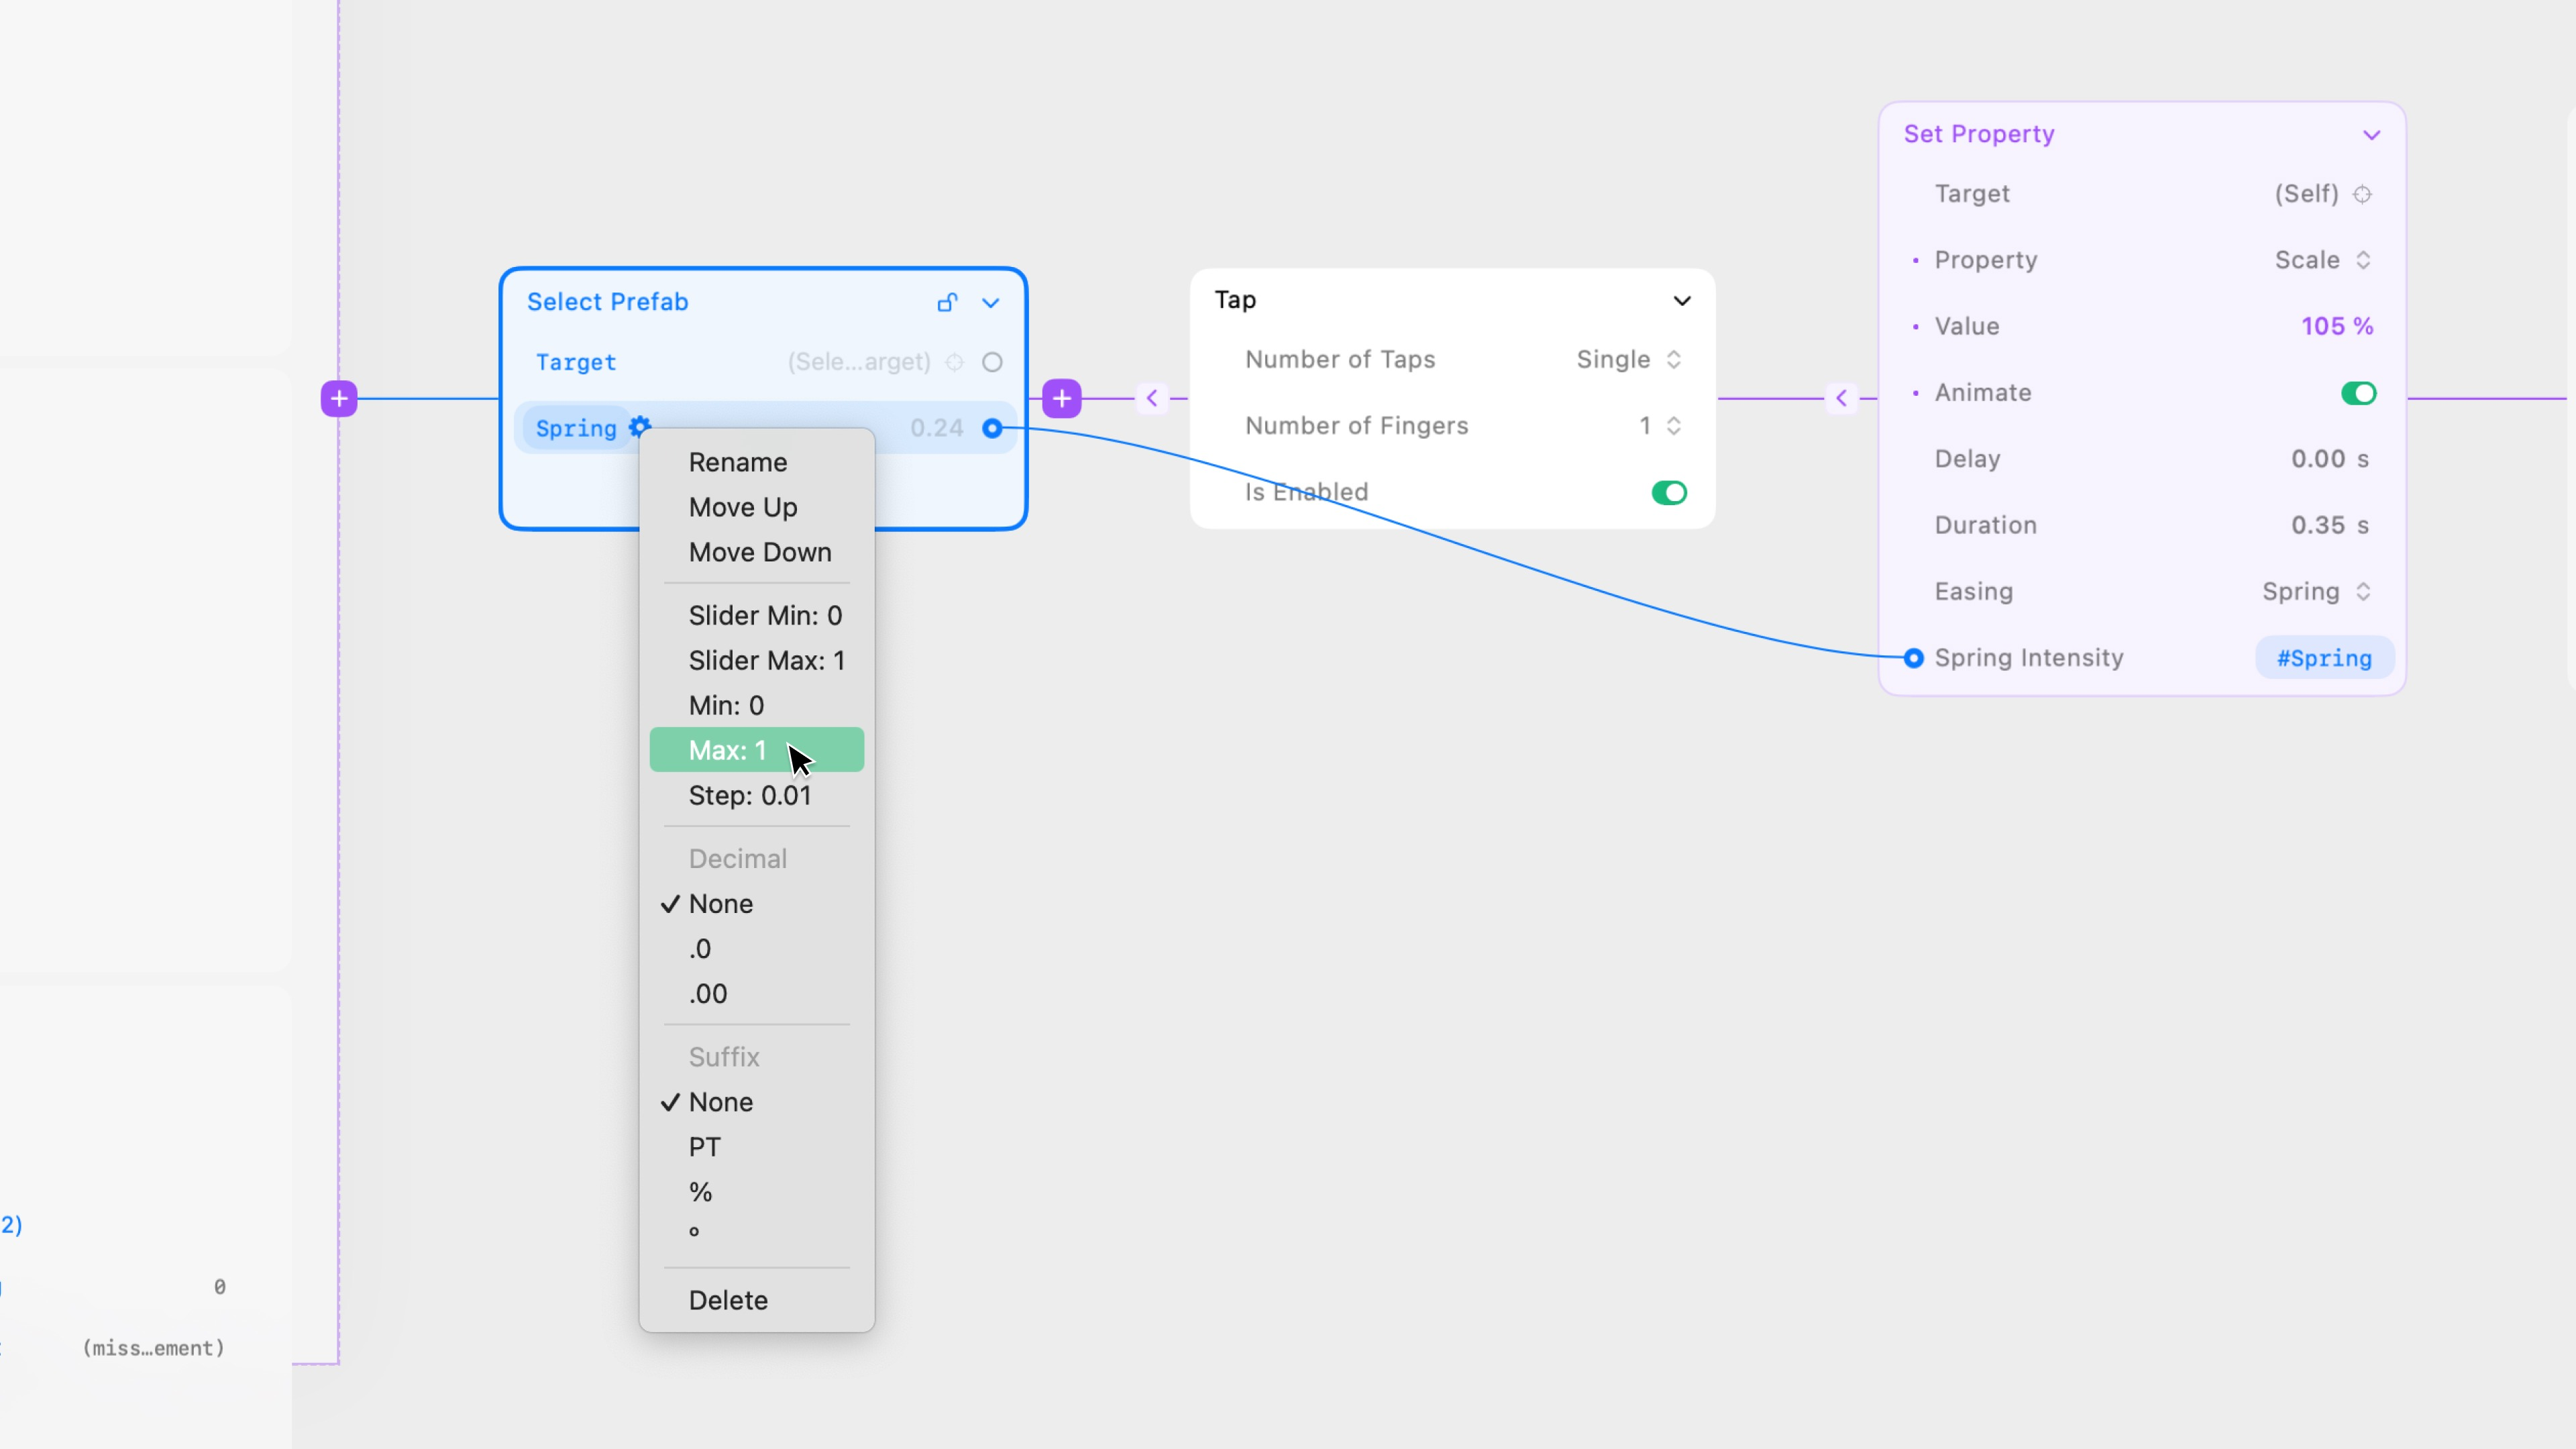Click the back arrow icon left of Set Property
Viewport: 2576px width, 1449px height.
[1841, 398]
